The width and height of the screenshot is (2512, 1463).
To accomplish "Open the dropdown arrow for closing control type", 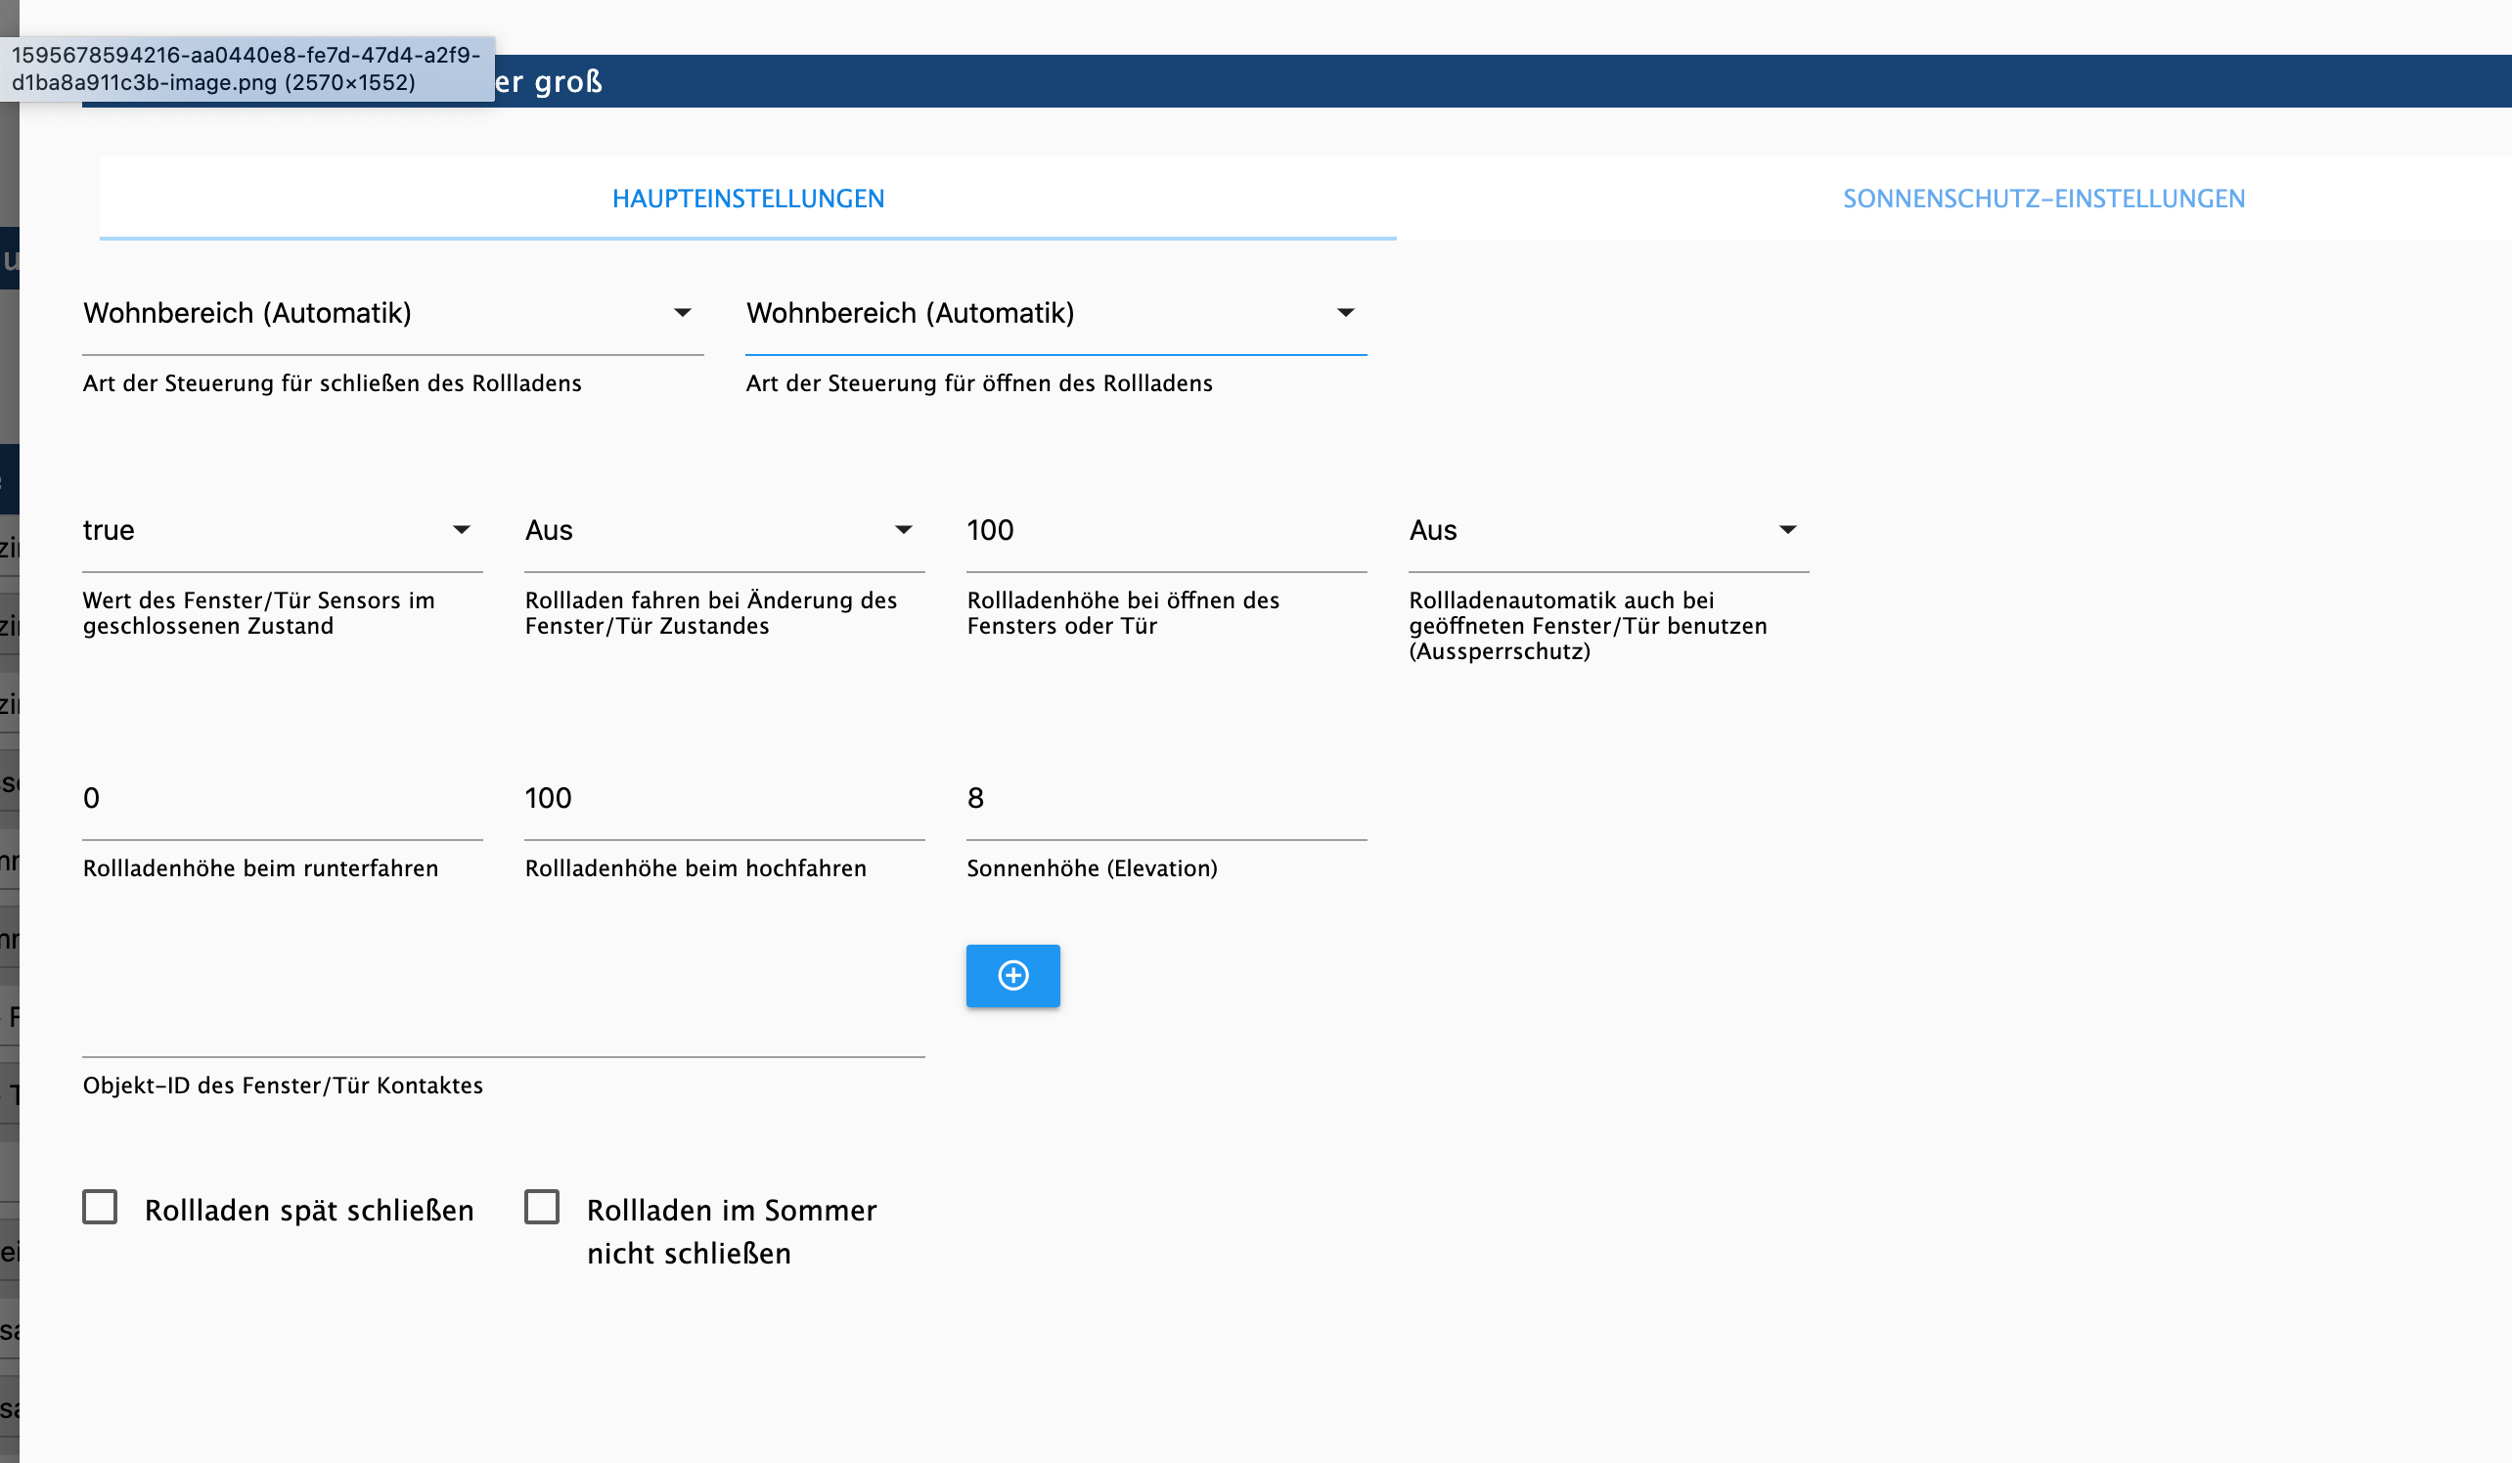I will 683,313.
